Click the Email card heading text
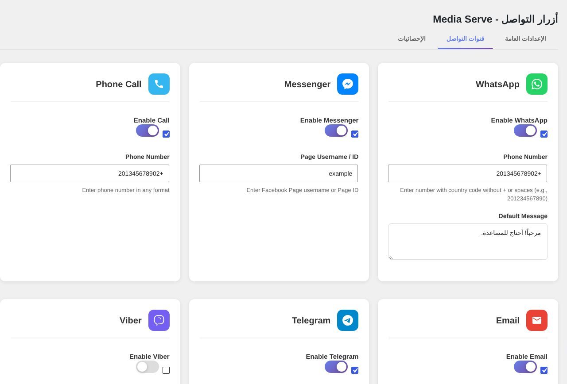Viewport: 567px width, 384px height. point(508,321)
